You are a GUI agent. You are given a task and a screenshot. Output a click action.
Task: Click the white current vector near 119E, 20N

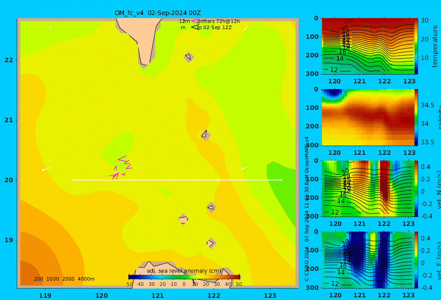46,169
